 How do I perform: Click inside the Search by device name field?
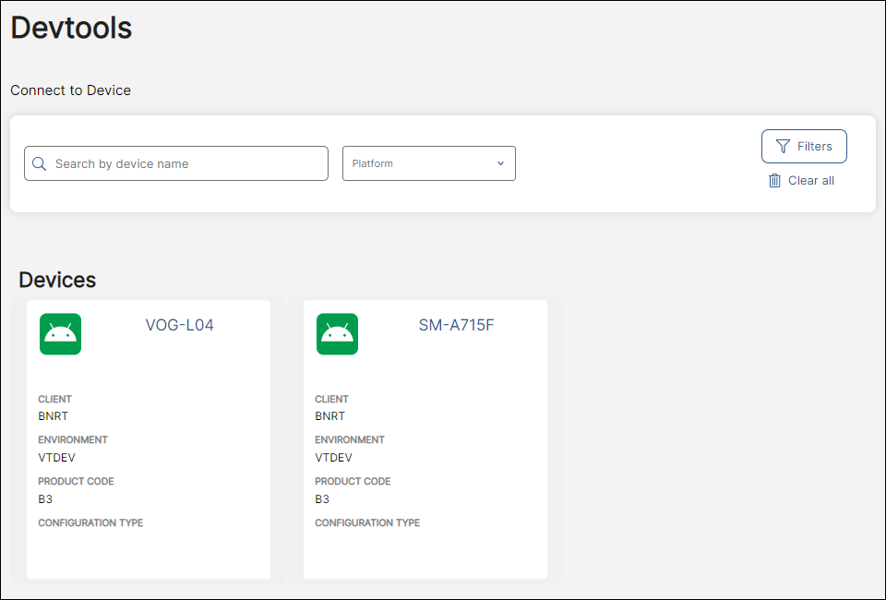click(175, 163)
